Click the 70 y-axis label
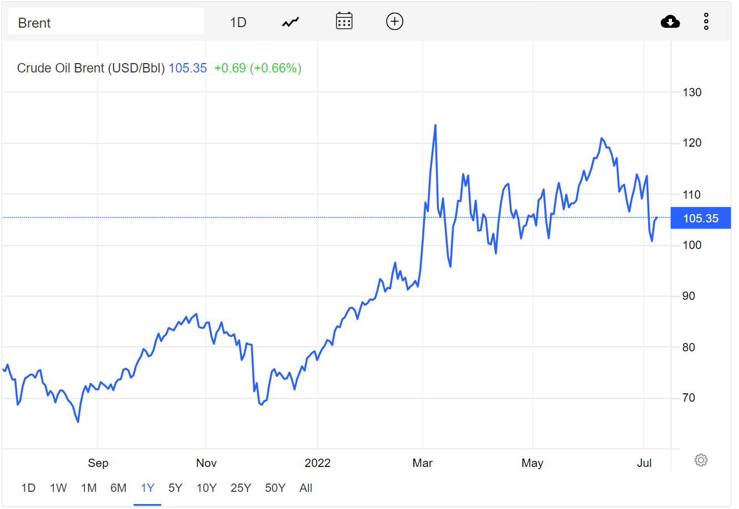This screenshot has width=739, height=509. point(689,398)
